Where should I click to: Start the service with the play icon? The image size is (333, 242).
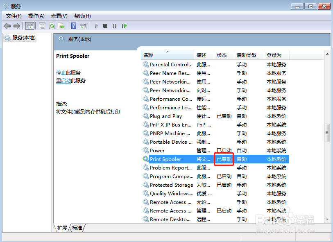[x=96, y=26]
